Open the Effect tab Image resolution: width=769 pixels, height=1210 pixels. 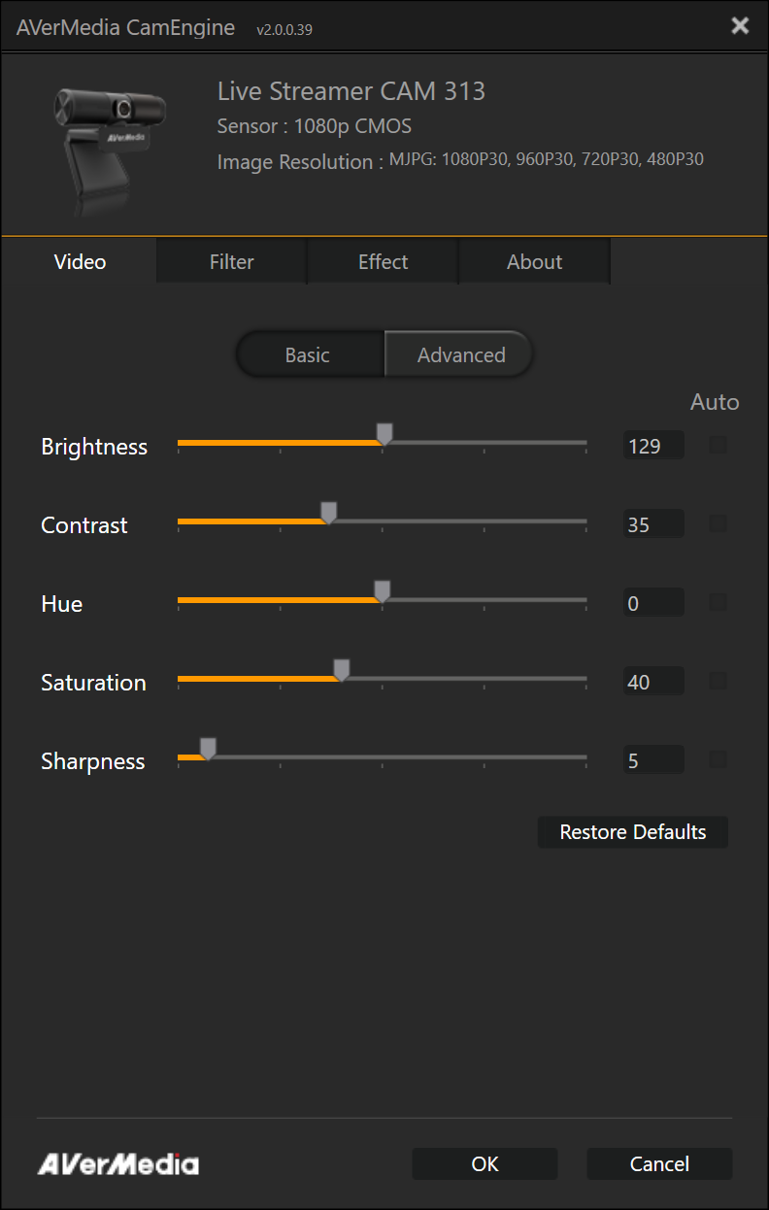tap(383, 261)
